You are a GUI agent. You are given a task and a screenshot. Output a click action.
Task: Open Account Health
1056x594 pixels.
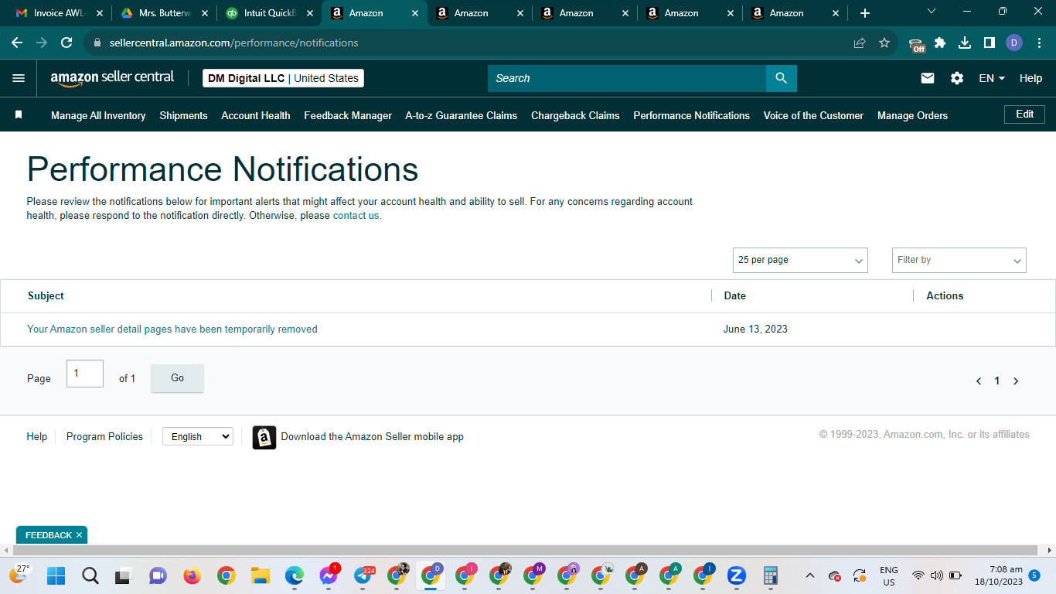256,115
